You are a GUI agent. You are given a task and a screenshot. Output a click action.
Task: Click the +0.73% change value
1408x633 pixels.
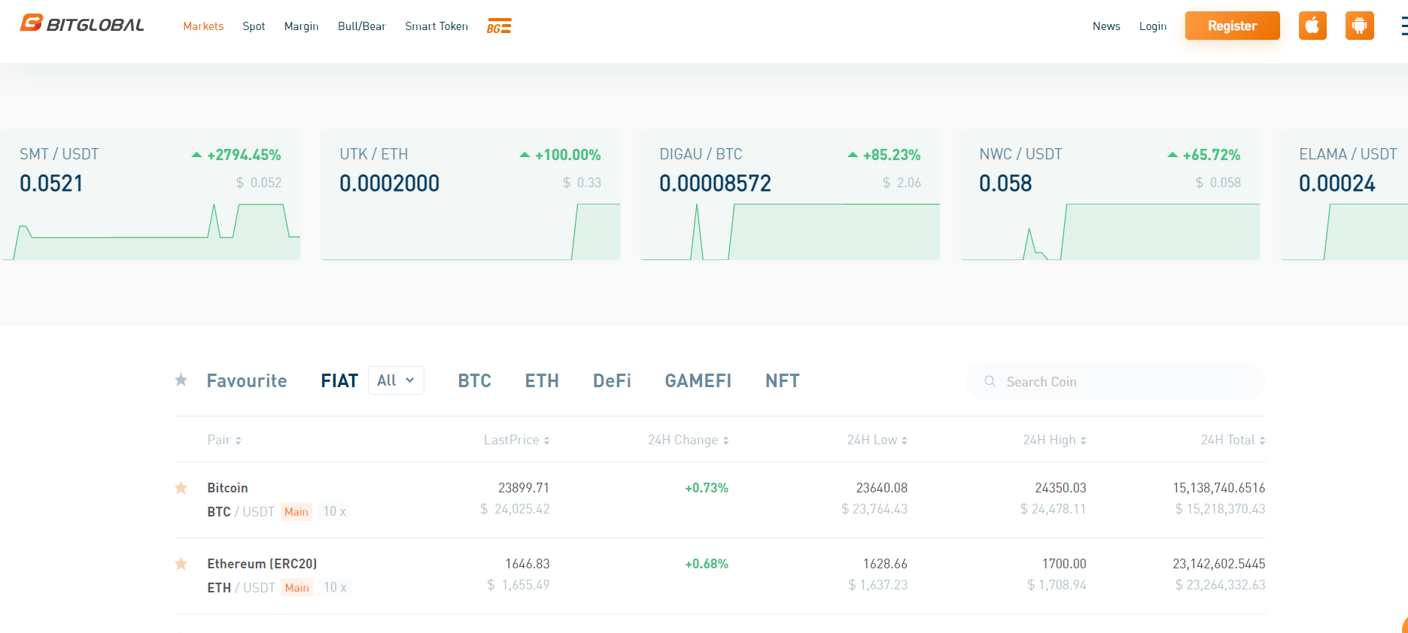pyautogui.click(x=707, y=488)
